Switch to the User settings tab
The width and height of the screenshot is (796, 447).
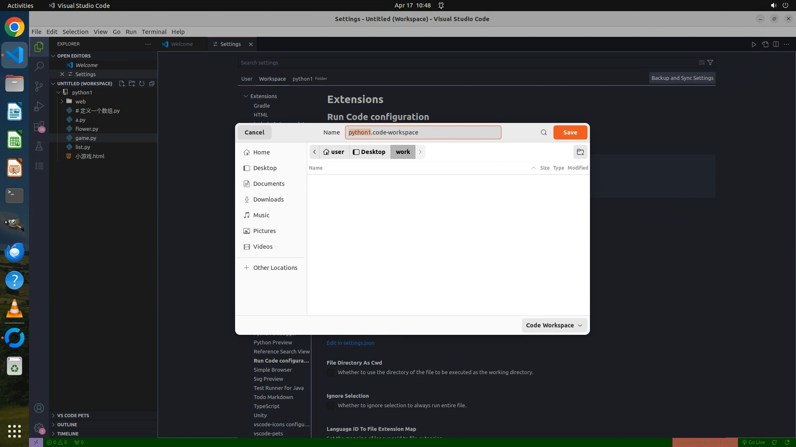[247, 79]
